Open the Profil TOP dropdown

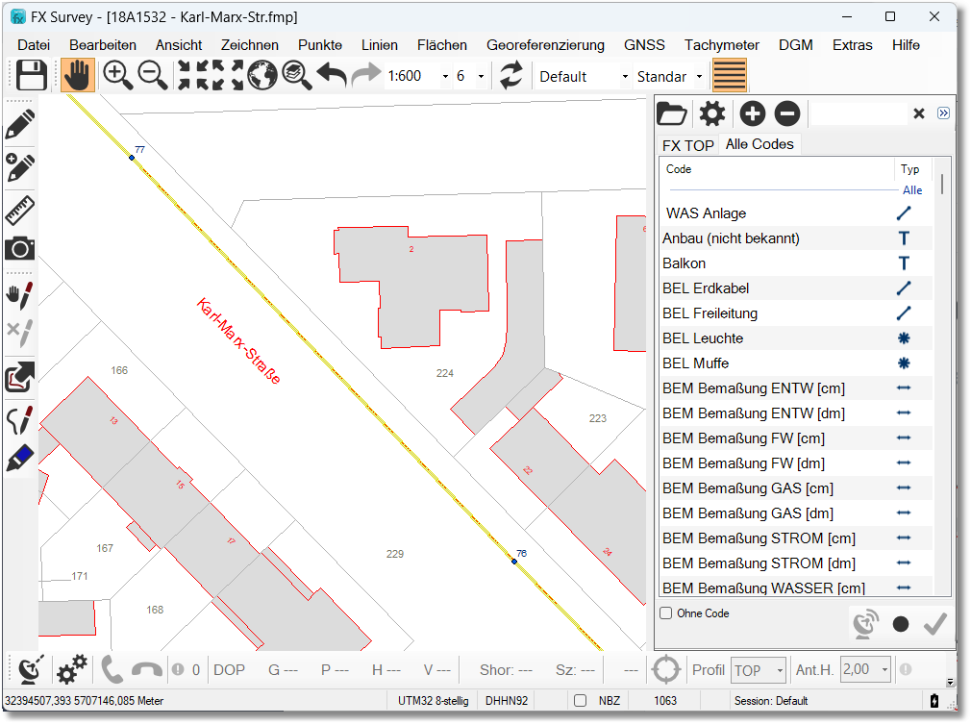[779, 670]
